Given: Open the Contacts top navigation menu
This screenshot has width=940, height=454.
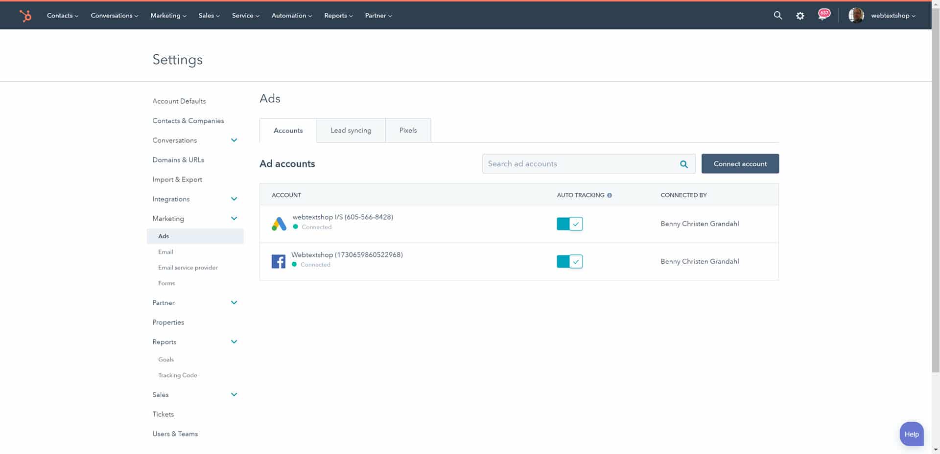Looking at the screenshot, I should (62, 16).
